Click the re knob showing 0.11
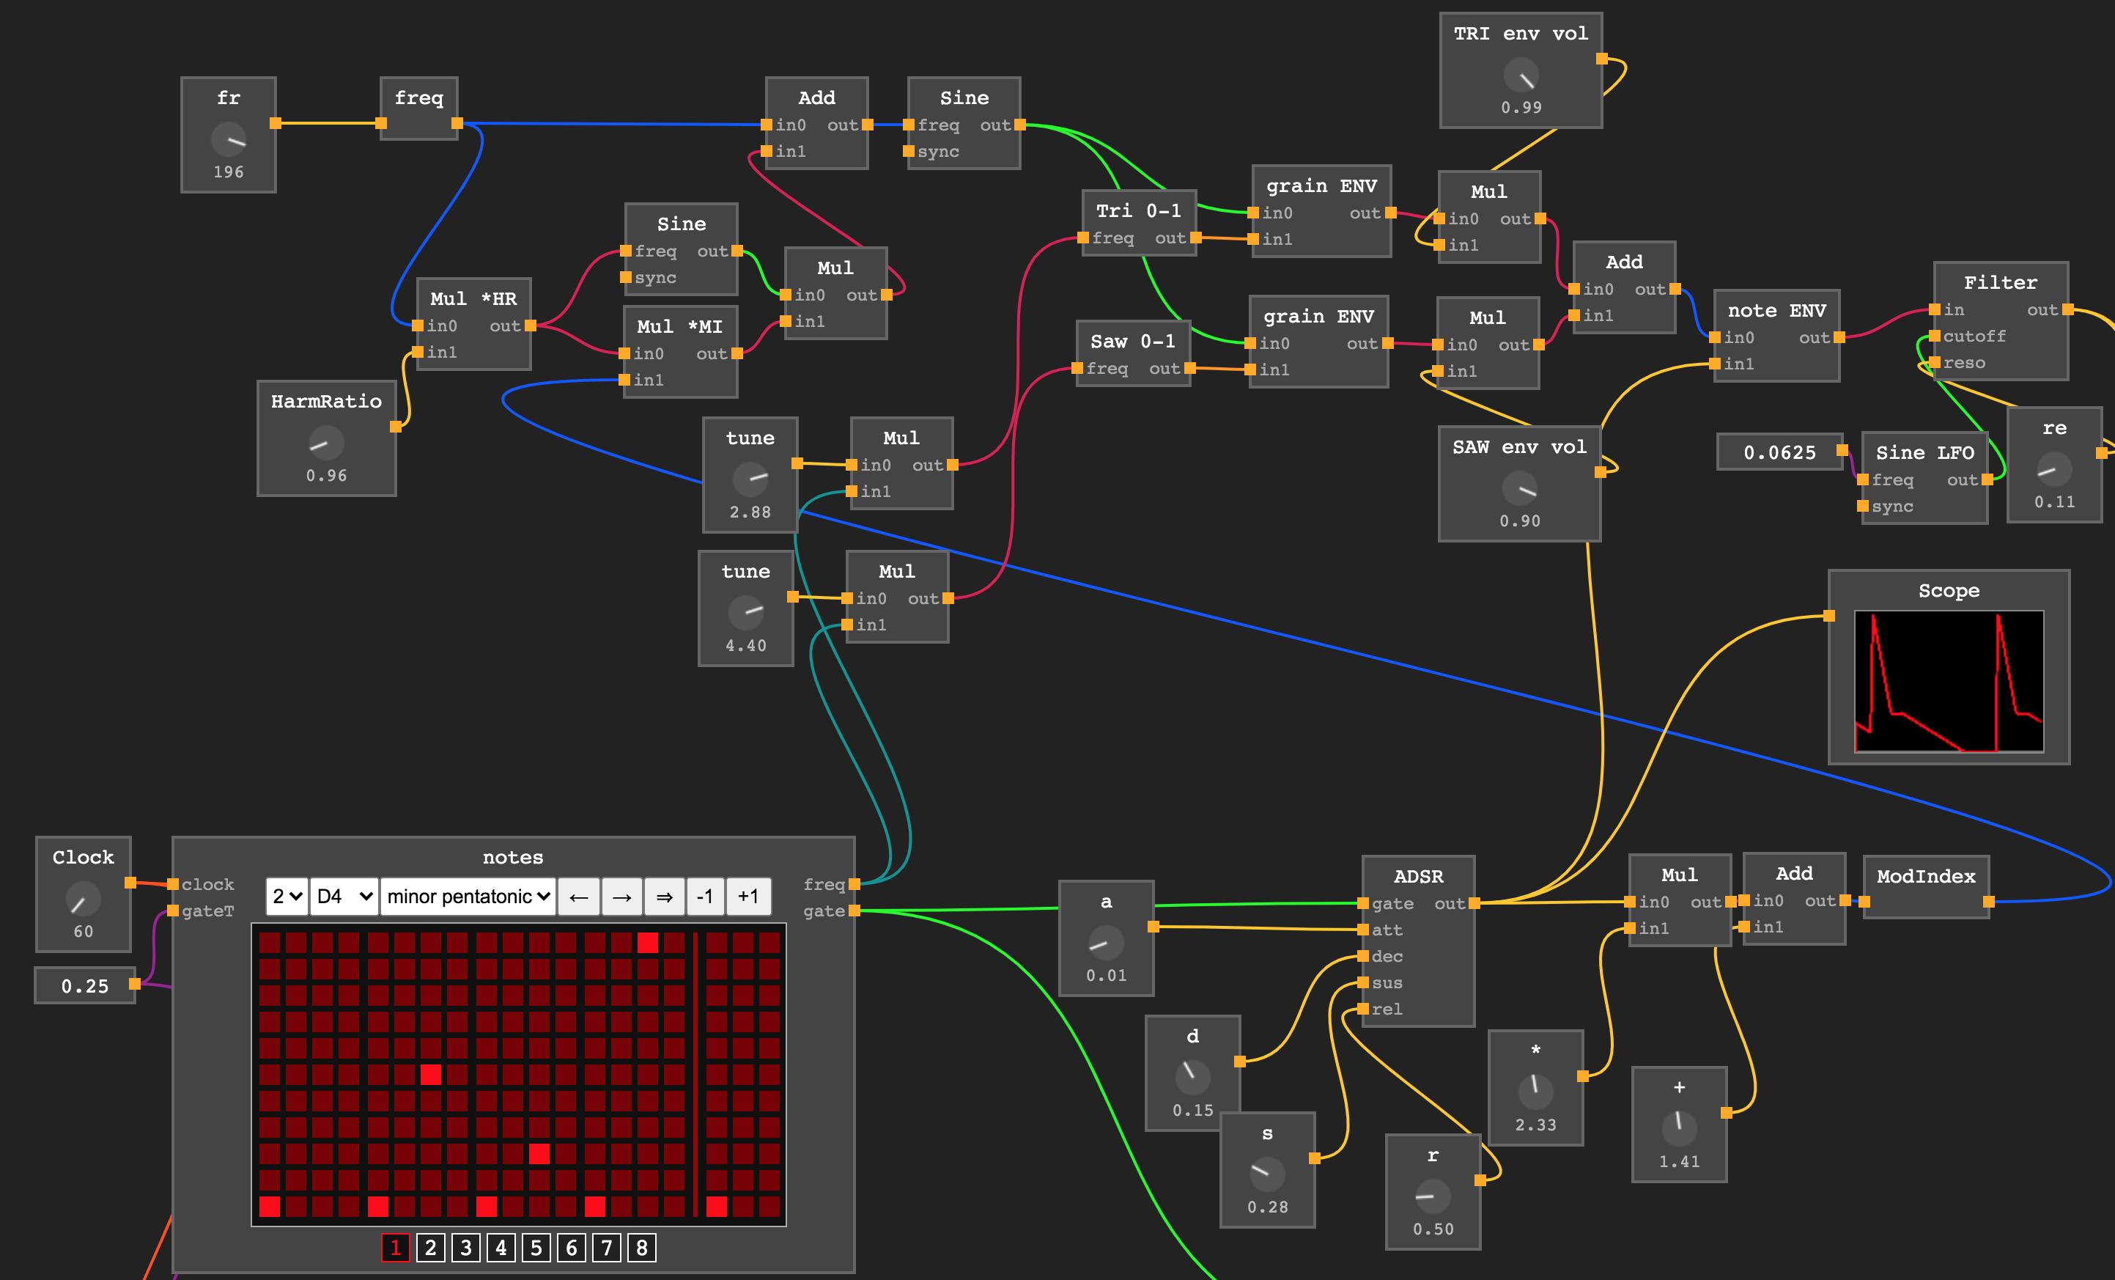 point(2053,470)
